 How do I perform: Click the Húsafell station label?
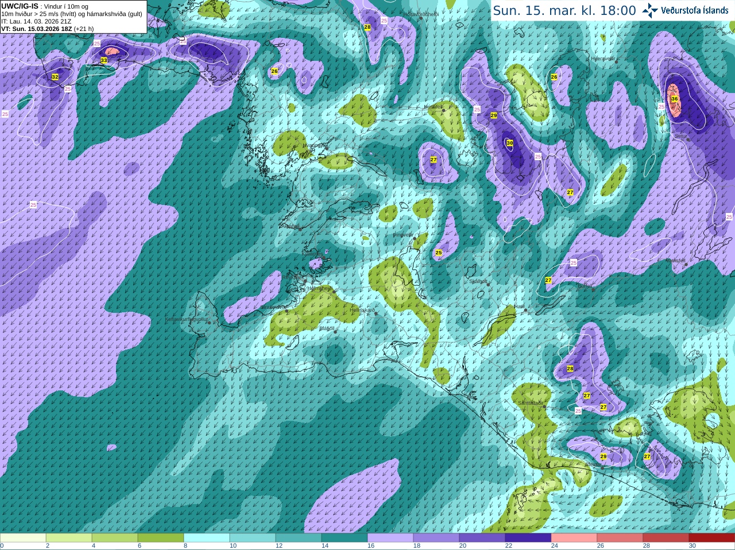[433, 107]
